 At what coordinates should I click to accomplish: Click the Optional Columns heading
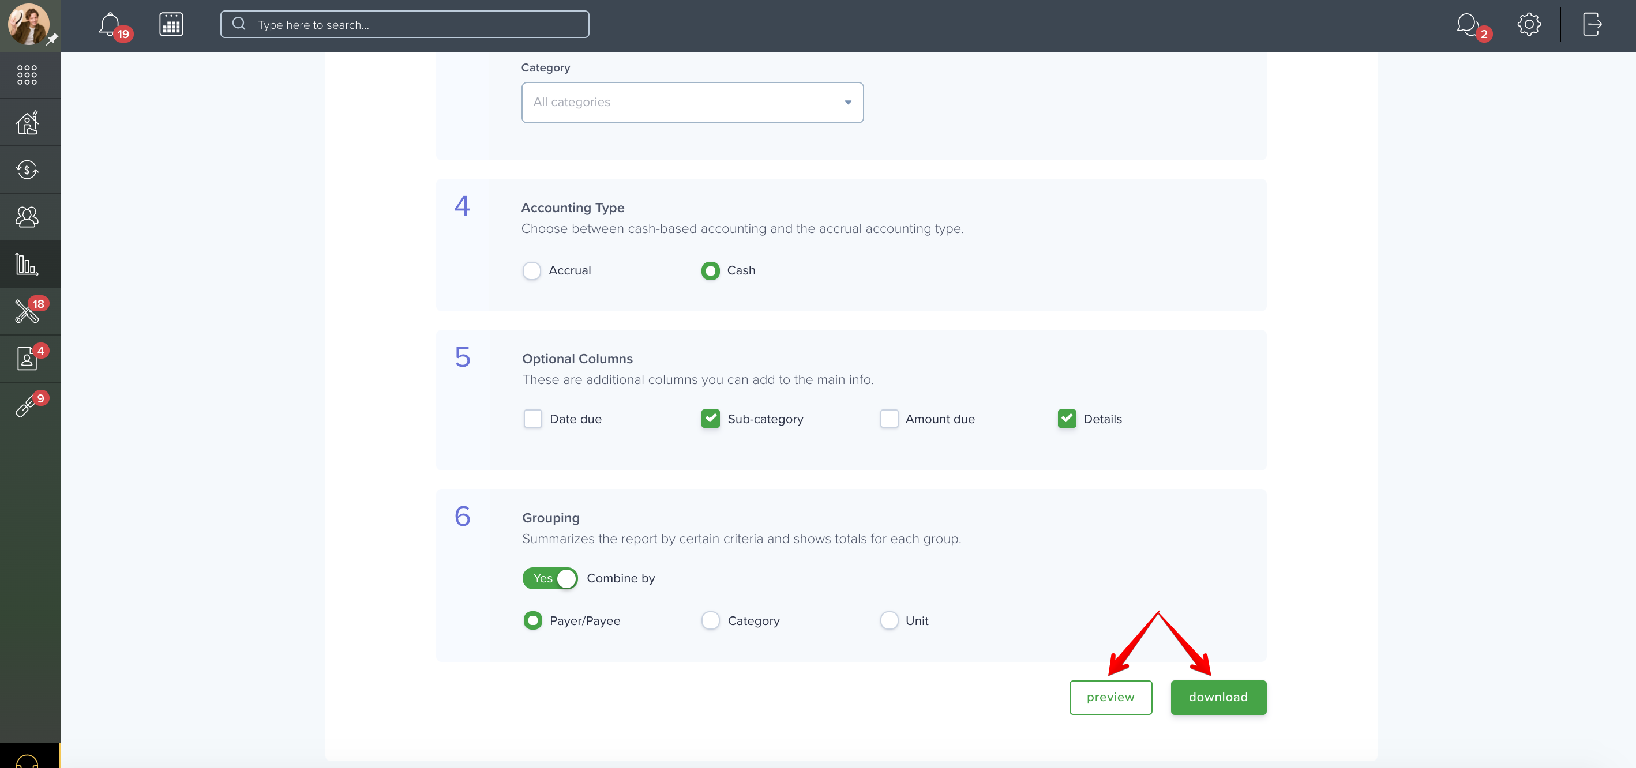tap(577, 359)
